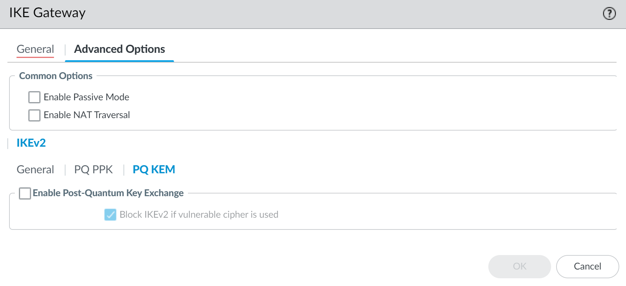Image resolution: width=626 pixels, height=286 pixels.
Task: Click the blue underline beneath Advanced Options
Action: click(119, 61)
